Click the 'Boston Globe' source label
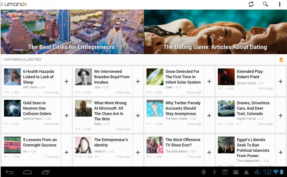This screenshot has width=287, height=177. [x=246, y=83]
